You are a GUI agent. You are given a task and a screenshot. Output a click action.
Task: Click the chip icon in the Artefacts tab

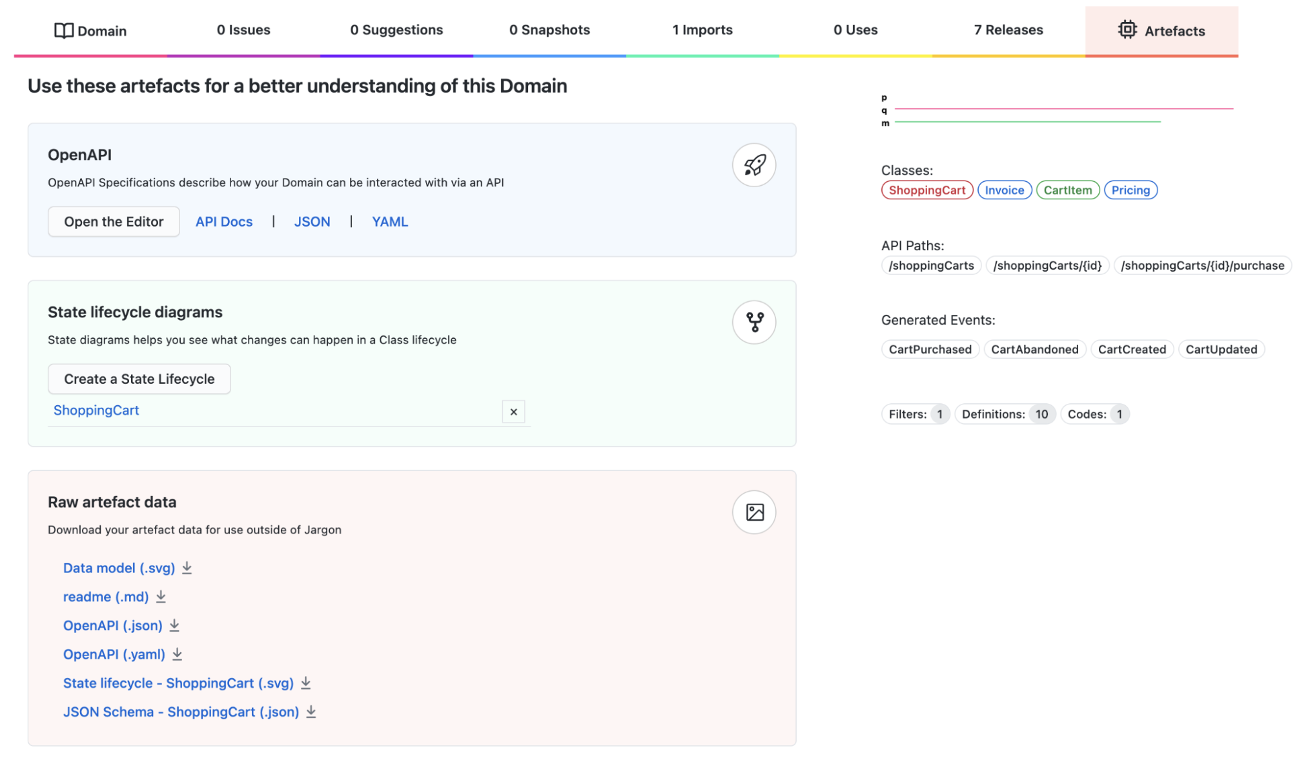(1127, 30)
